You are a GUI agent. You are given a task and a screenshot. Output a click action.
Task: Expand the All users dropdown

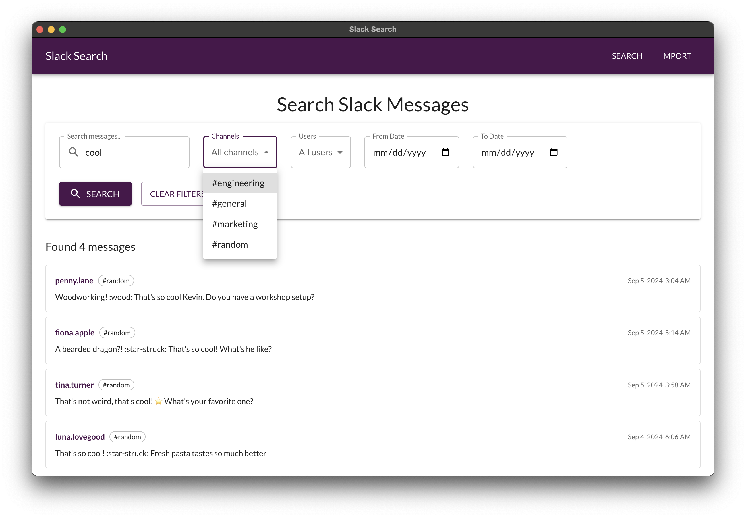point(320,152)
